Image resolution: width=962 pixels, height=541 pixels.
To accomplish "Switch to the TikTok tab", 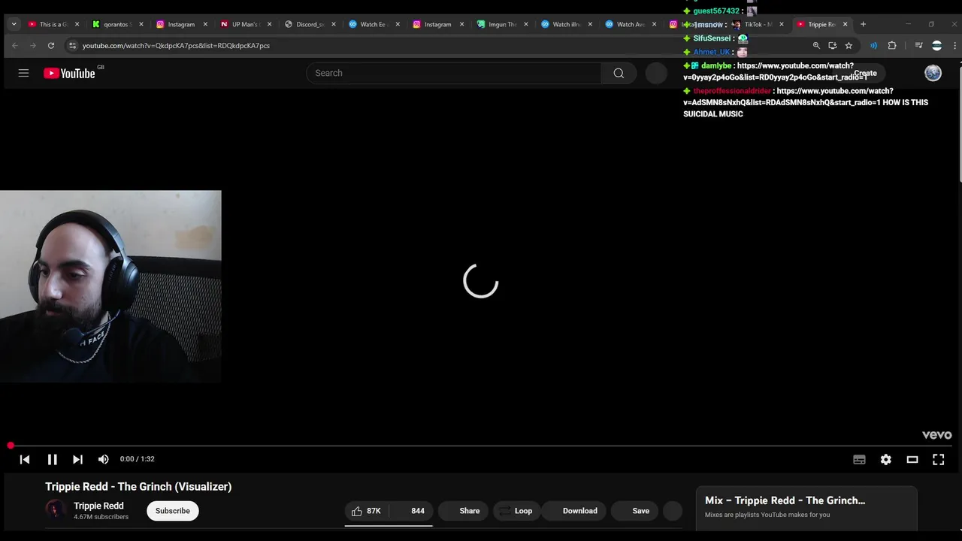I will click(x=758, y=24).
